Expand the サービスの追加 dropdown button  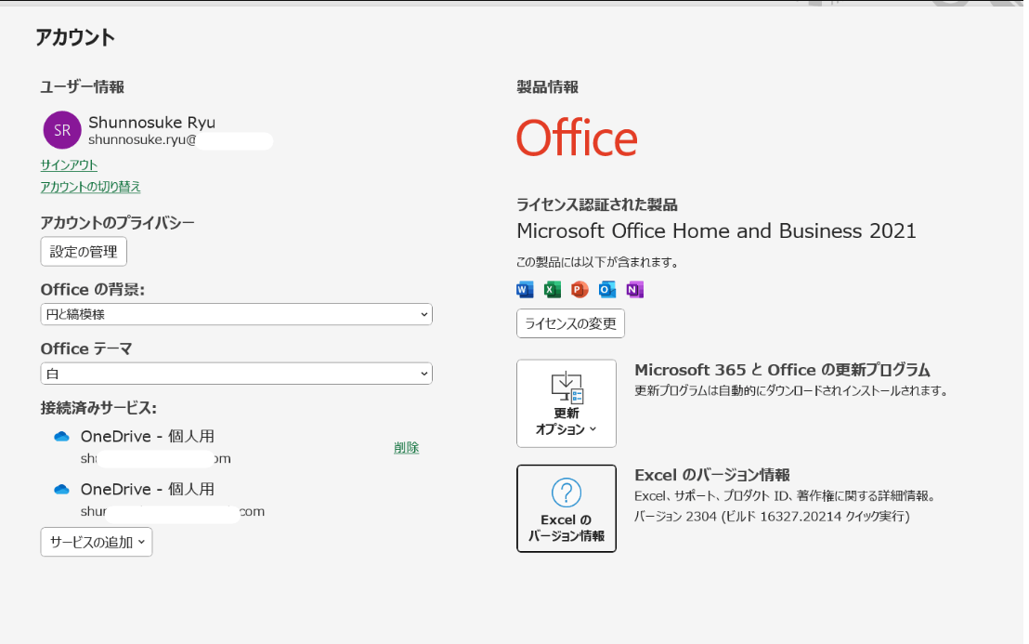click(x=97, y=543)
